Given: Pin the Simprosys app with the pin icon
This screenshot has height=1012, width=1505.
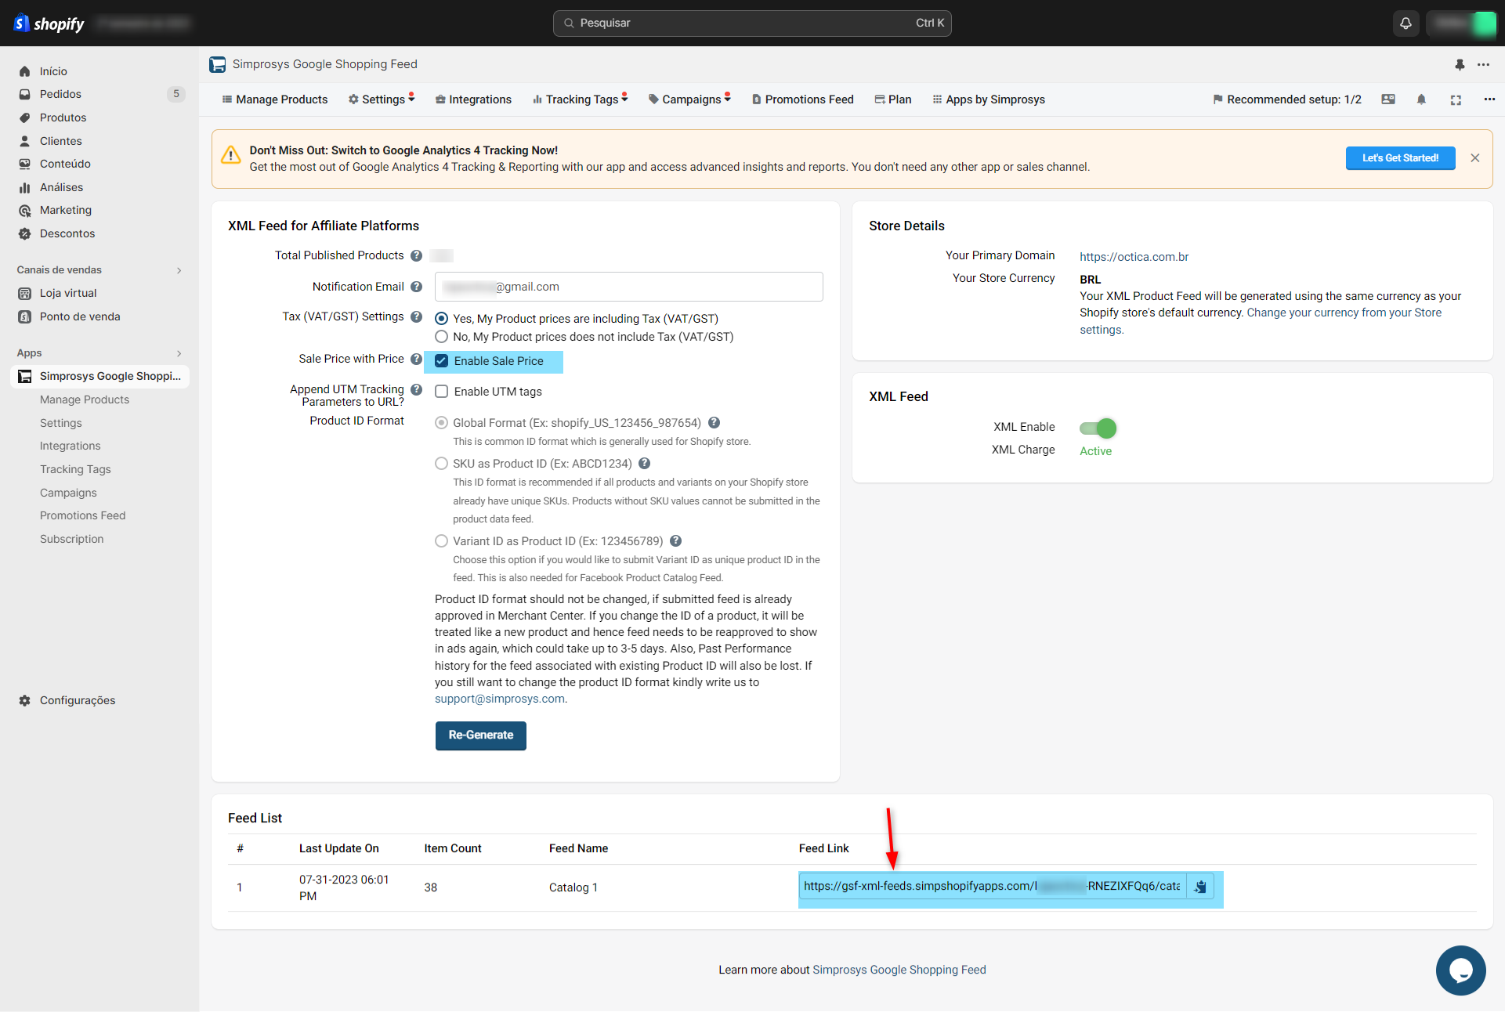Looking at the screenshot, I should tap(1460, 64).
